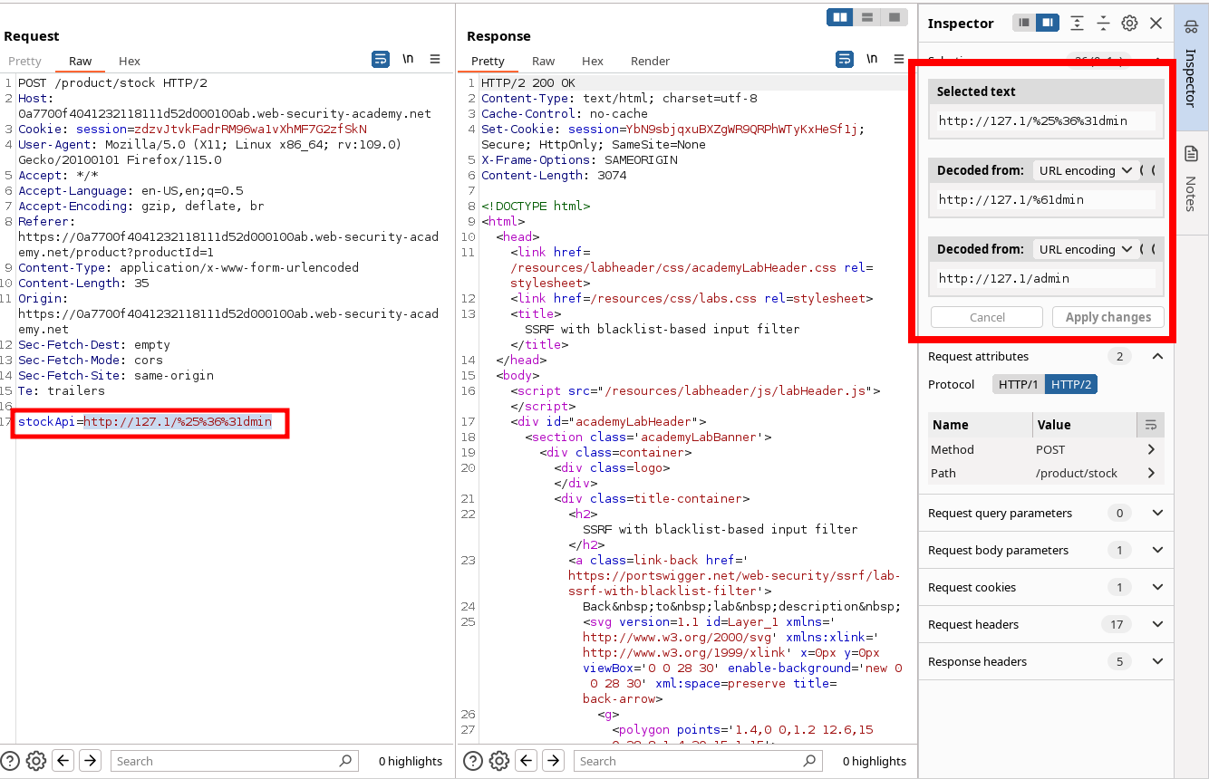Select HTTP/1 protocol
This screenshot has width=1209, height=779.
pyautogui.click(x=1019, y=384)
